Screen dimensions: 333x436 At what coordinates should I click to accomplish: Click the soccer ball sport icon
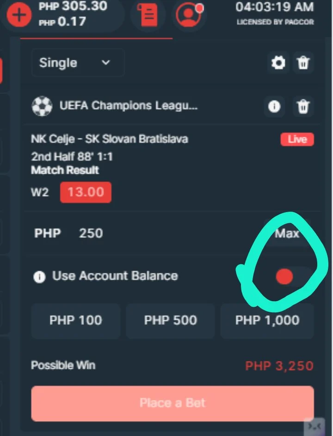42,106
